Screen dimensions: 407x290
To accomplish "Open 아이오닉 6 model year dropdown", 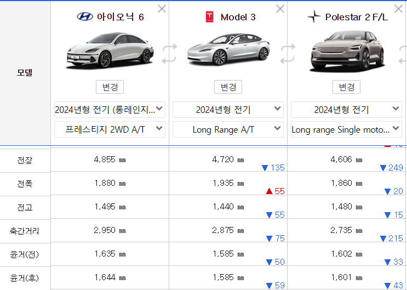I will tap(110, 110).
